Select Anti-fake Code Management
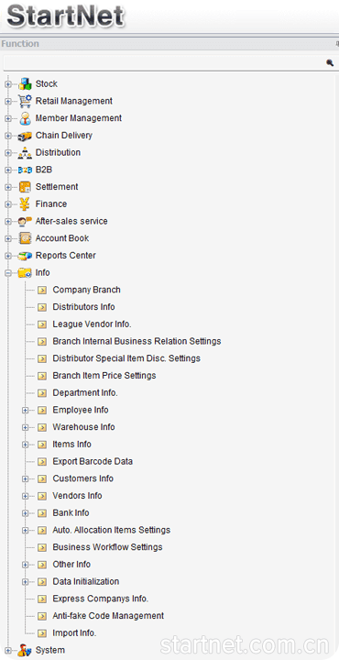The width and height of the screenshot is (339, 660). point(108,616)
